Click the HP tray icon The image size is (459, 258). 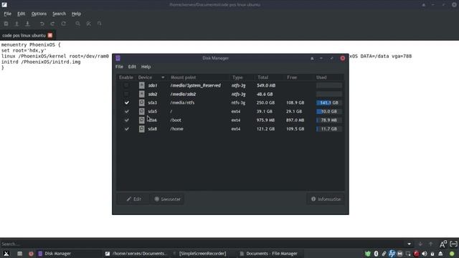(392, 254)
